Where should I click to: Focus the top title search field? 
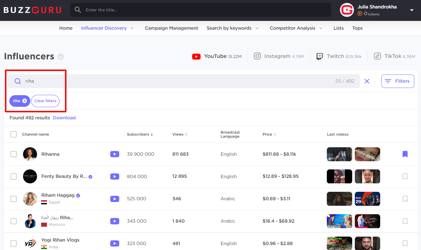tap(201, 10)
